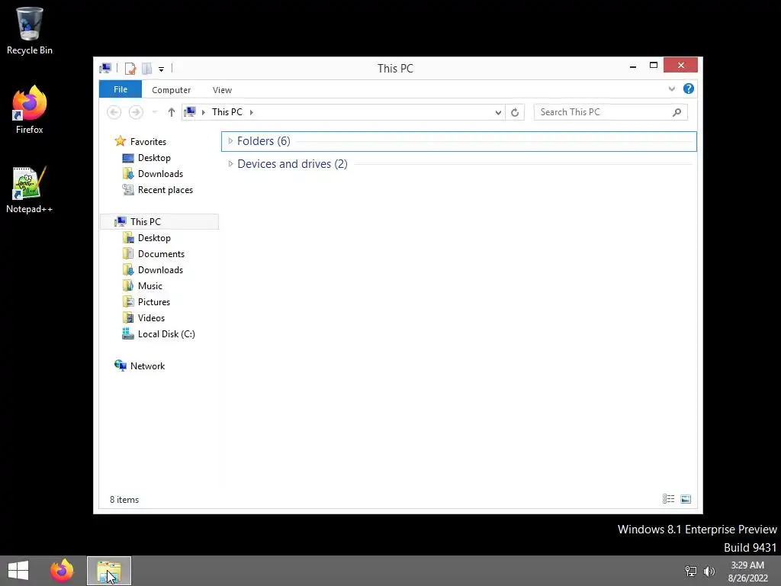781x586 pixels.
Task: Close the This PC window
Action: (x=680, y=66)
